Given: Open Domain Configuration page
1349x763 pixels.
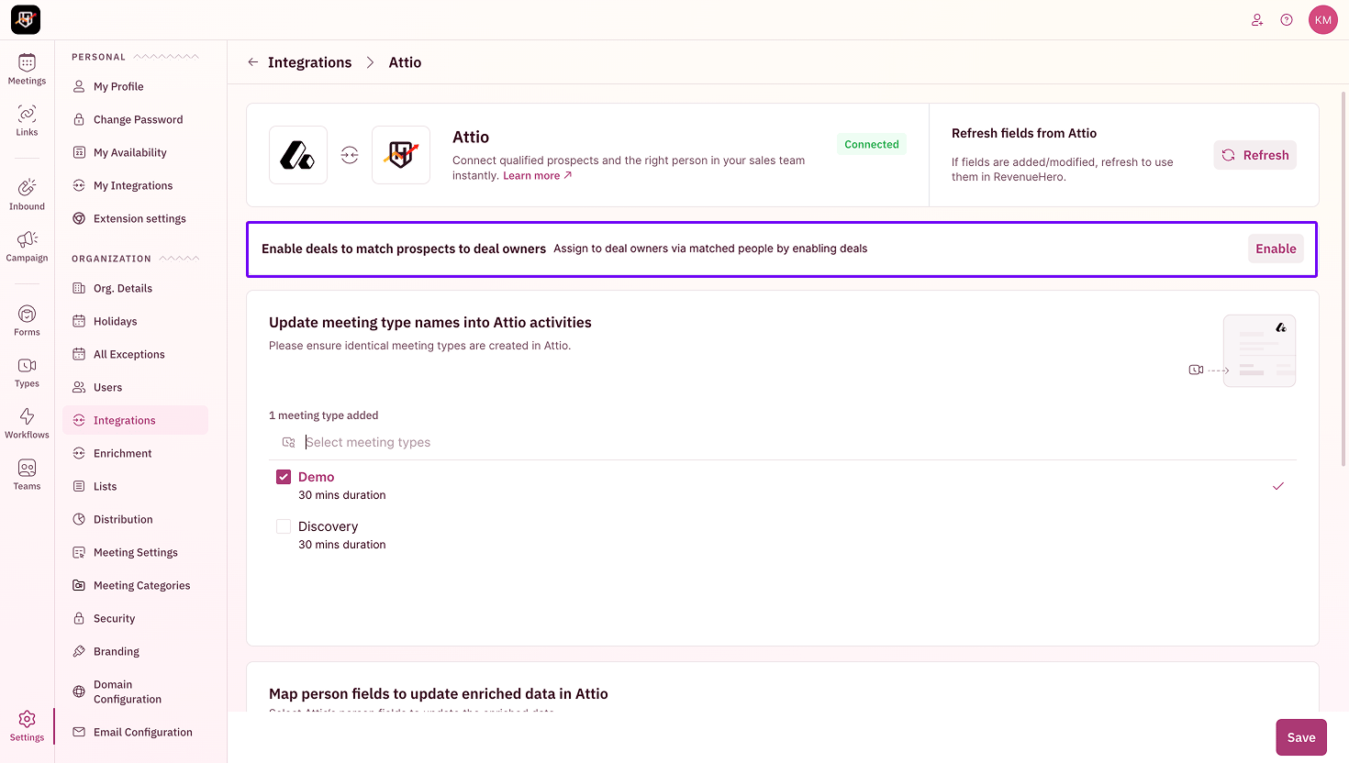Looking at the screenshot, I should click(136, 691).
